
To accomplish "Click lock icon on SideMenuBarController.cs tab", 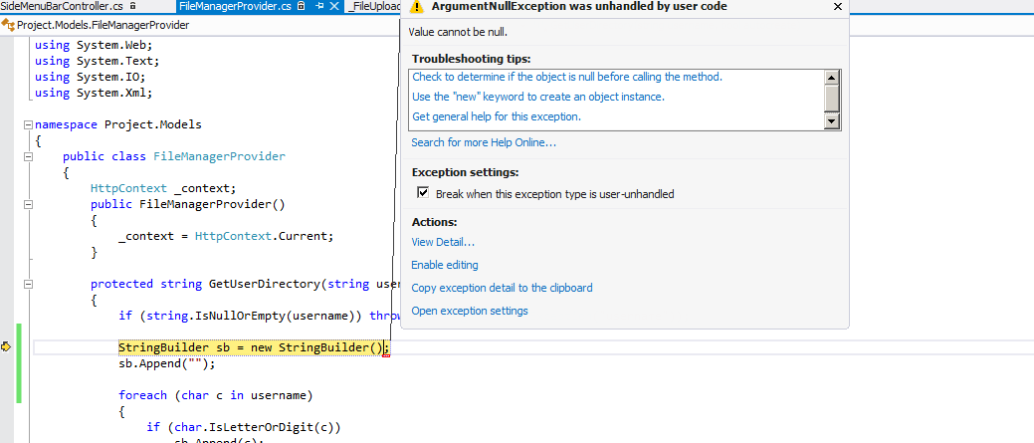I will (133, 6).
